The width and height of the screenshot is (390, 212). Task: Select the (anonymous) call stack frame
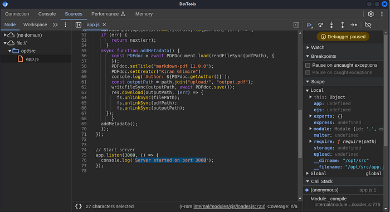pos(343,190)
